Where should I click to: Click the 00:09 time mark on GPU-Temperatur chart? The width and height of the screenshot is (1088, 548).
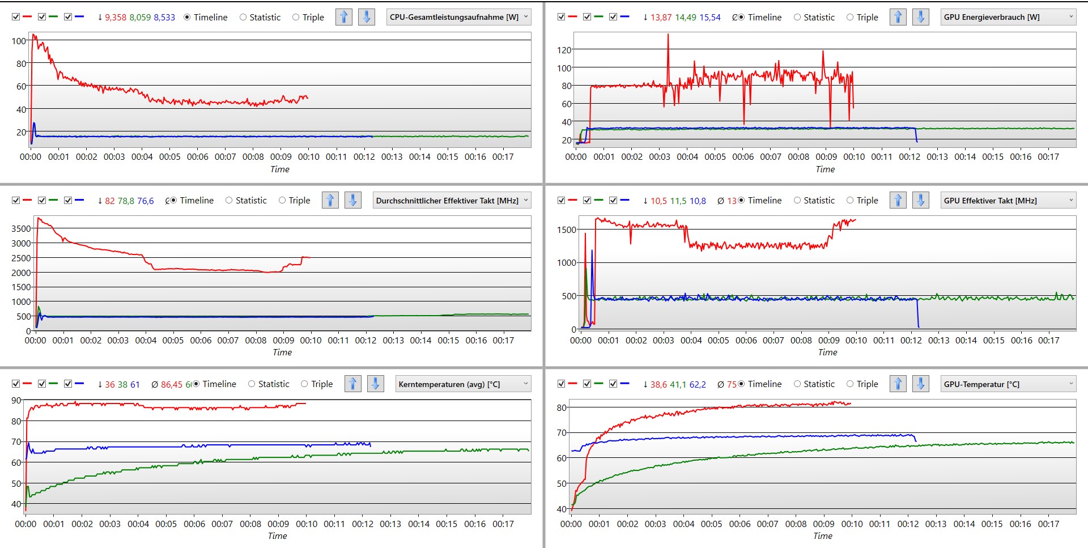[x=823, y=524]
